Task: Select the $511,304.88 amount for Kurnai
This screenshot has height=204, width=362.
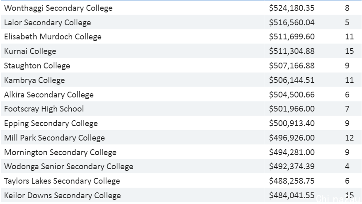Action: 292,51
